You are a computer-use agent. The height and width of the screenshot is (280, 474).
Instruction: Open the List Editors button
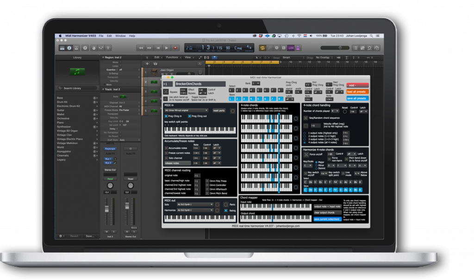click(355, 48)
